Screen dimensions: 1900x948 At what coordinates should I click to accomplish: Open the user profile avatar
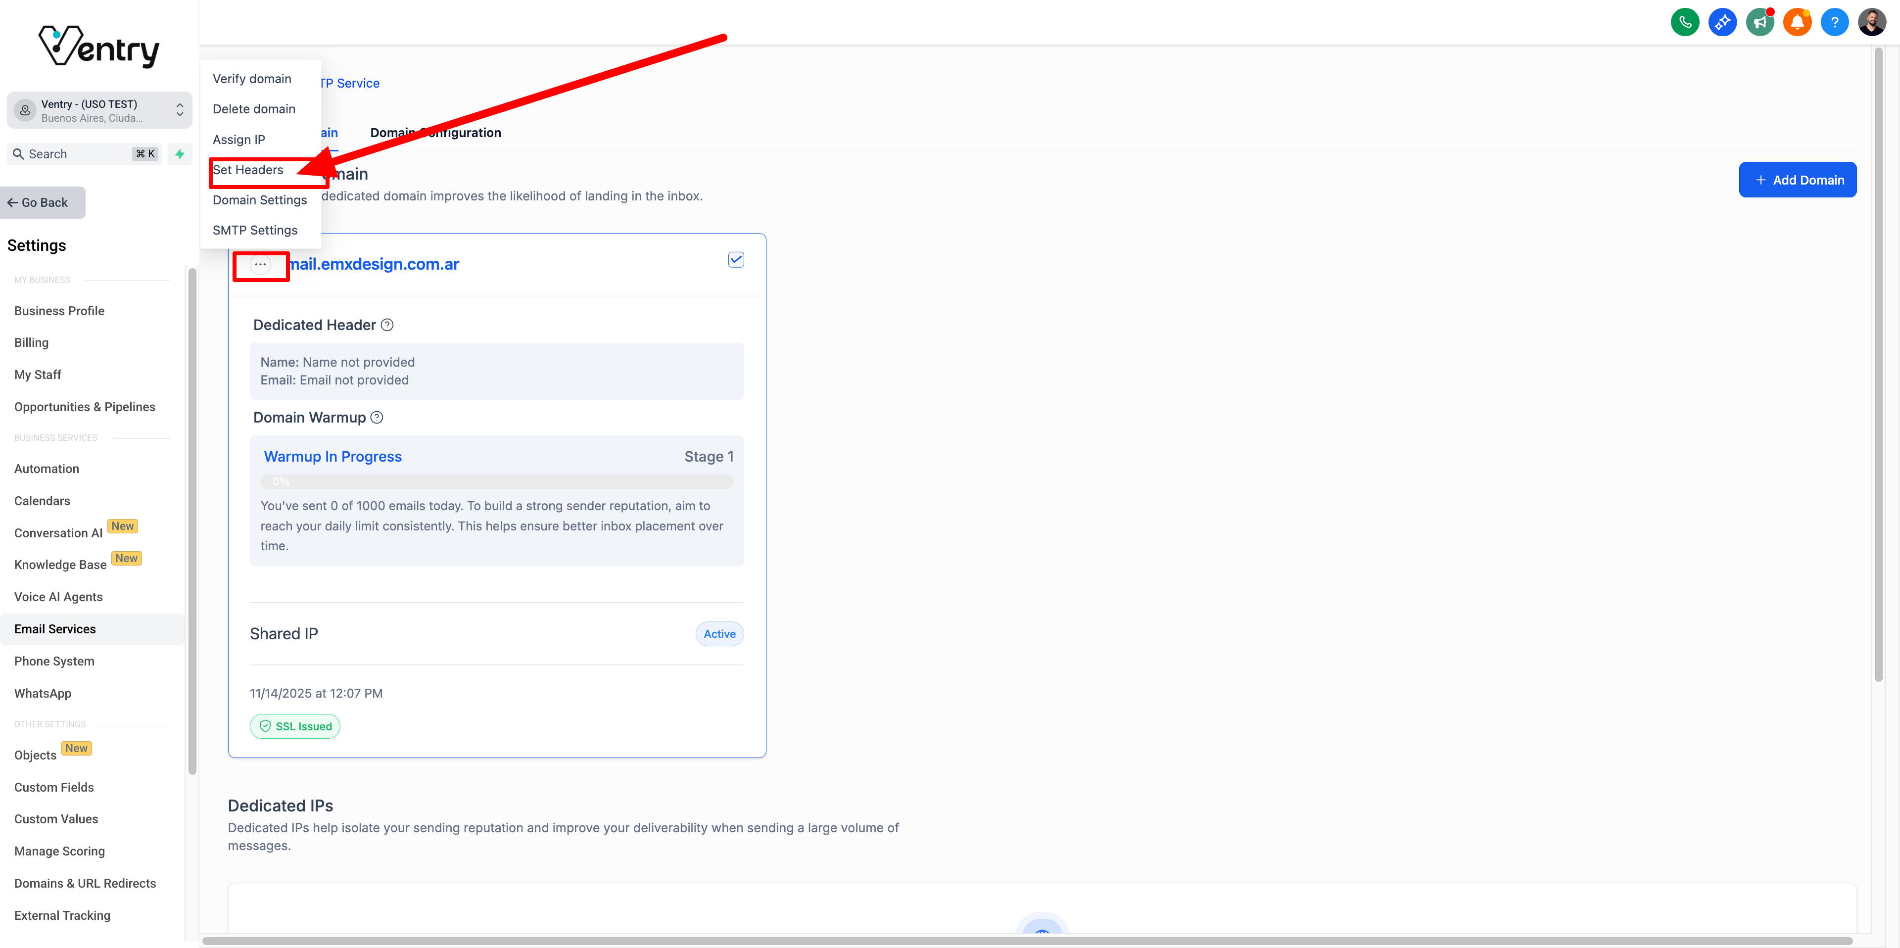[1872, 22]
